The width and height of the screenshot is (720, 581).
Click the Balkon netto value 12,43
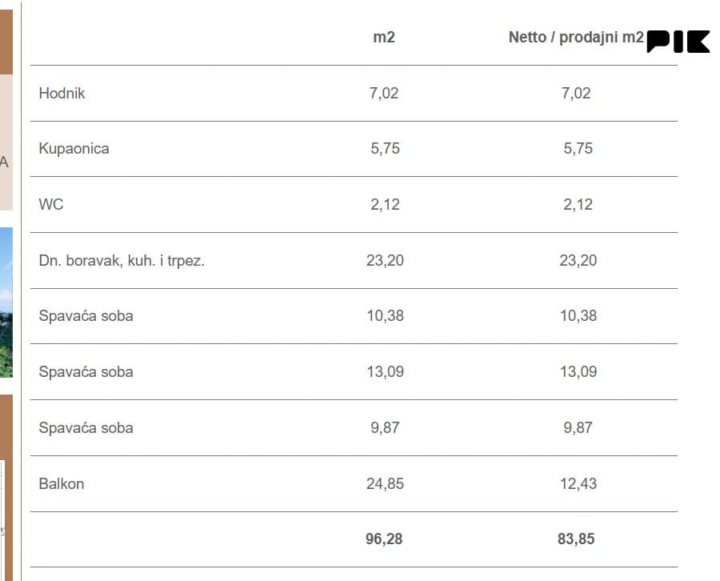578,483
